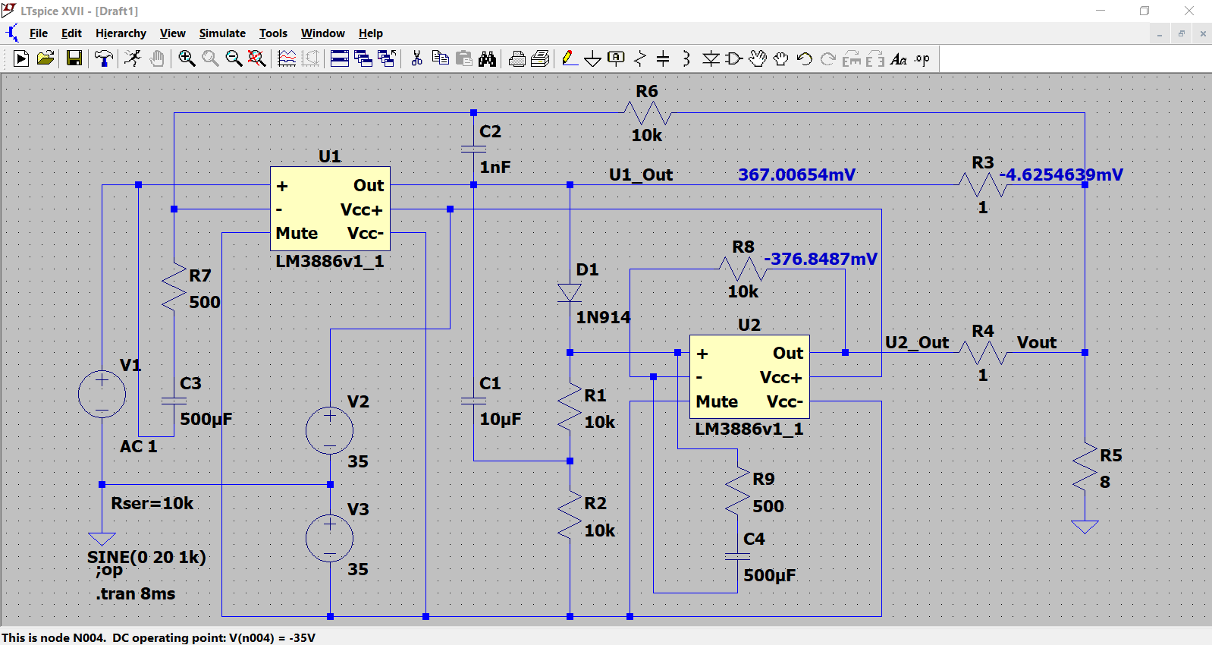This screenshot has width=1212, height=645.
Task: Zoom to fit with the crossed magnifier icon
Action: point(257,58)
